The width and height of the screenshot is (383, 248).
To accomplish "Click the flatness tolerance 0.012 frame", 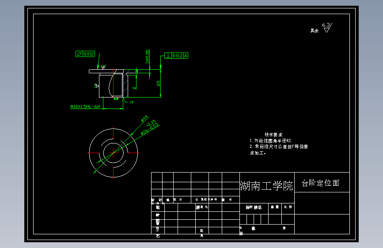I will 85,54.
